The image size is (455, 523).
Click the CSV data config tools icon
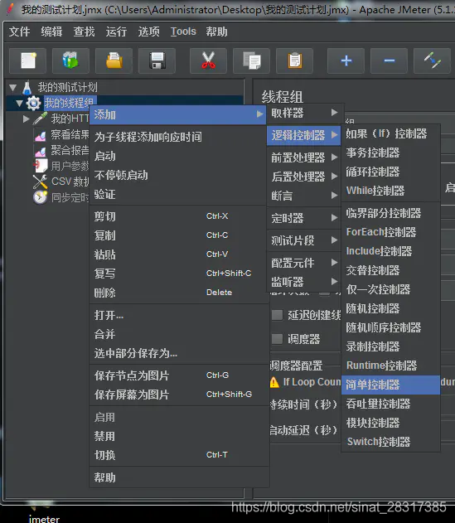pos(41,182)
